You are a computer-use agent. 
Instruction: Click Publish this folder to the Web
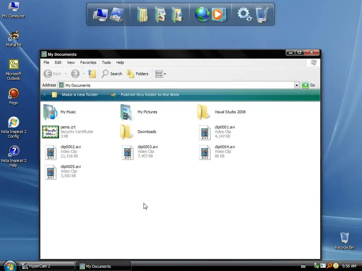pyautogui.click(x=145, y=95)
